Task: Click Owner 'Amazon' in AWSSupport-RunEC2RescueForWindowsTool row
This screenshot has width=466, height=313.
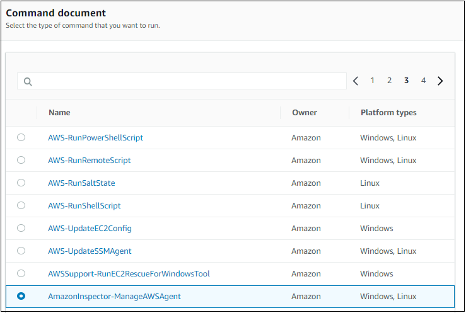Action: (x=306, y=273)
